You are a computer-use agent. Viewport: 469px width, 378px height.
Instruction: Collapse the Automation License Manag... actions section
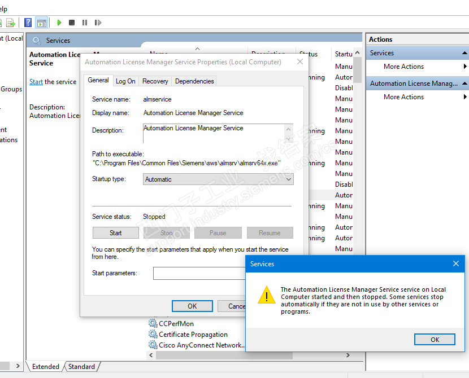tap(464, 83)
